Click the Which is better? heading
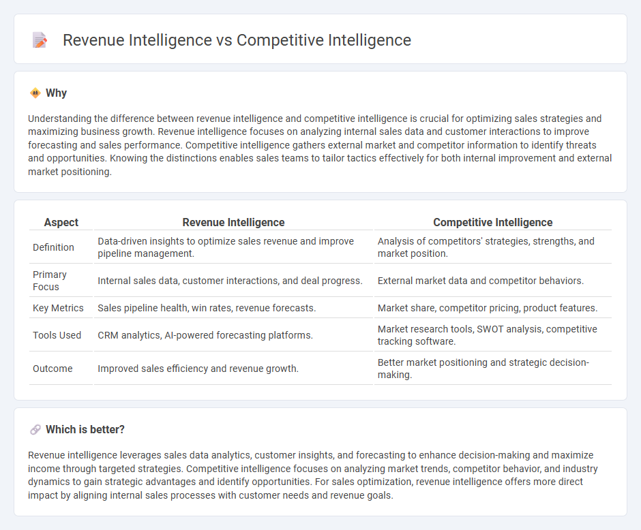The image size is (641, 530). [85, 430]
